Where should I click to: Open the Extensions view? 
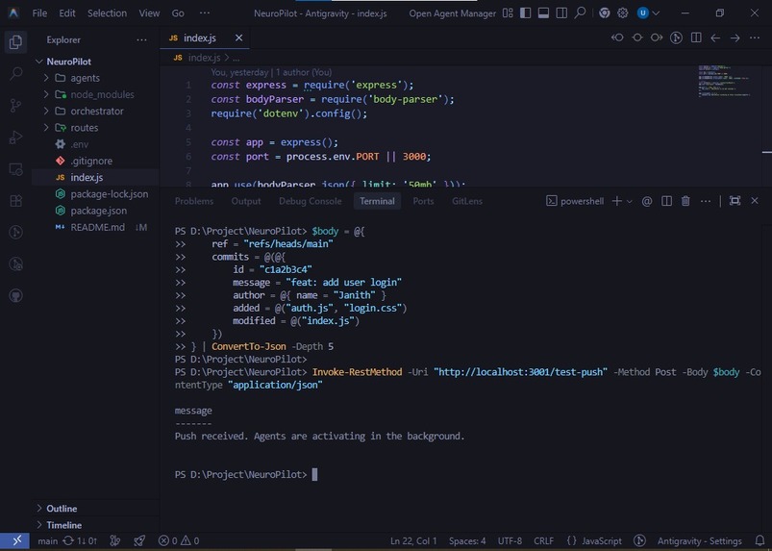[x=15, y=201]
